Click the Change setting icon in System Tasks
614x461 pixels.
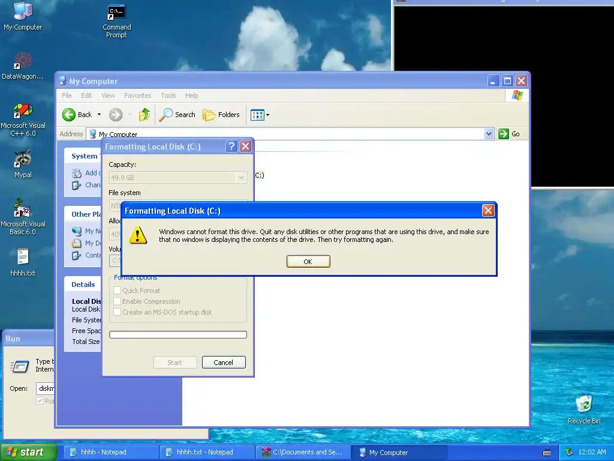click(77, 185)
